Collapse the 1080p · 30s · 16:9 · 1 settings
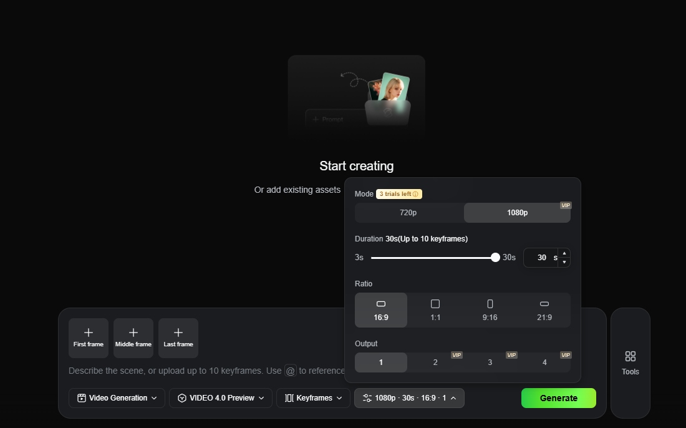686x428 pixels. point(409,398)
